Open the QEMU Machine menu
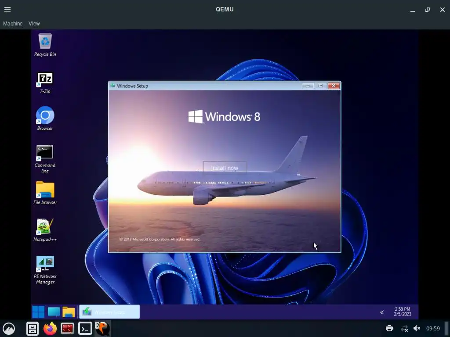The height and width of the screenshot is (337, 450). pos(13,24)
